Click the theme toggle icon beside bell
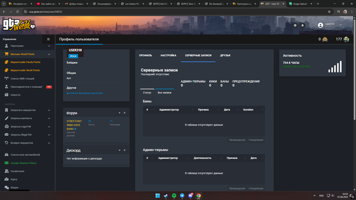The height and width of the screenshot is (200, 356). pyautogui.click(x=295, y=26)
